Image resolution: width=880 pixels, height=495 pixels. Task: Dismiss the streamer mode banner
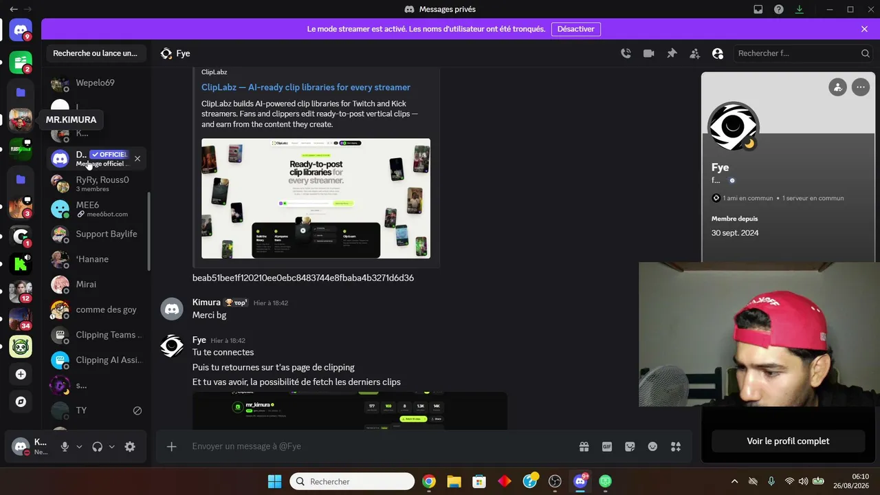coord(864,29)
